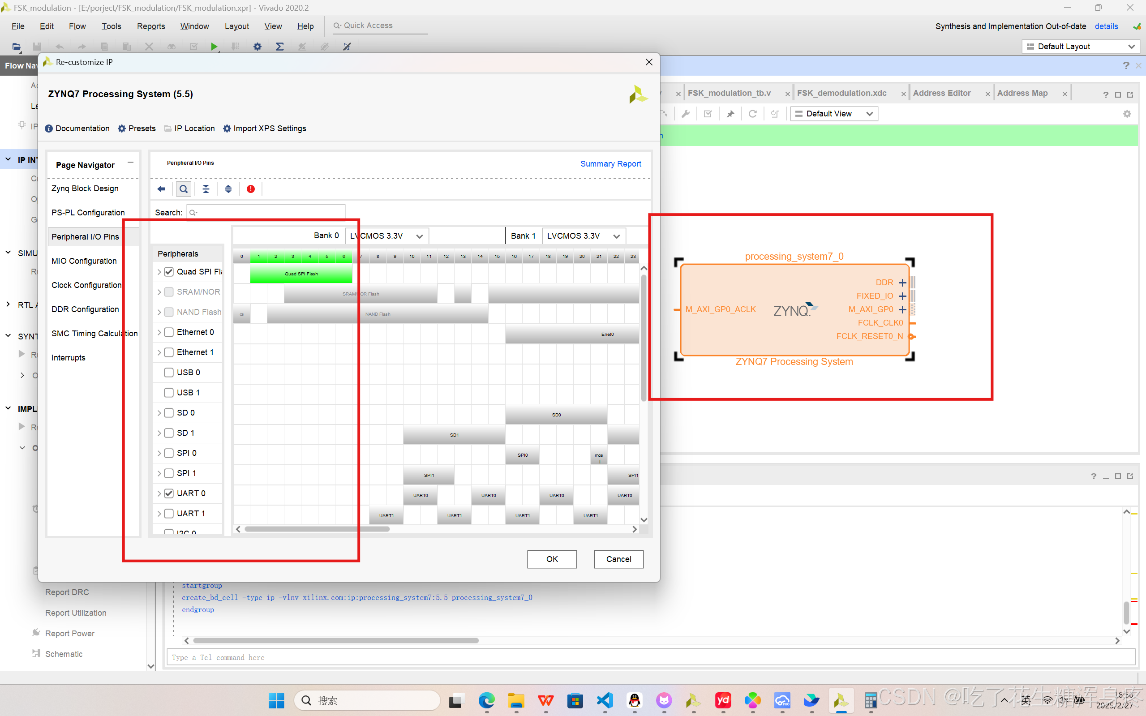Open the Bank 0 voltage dropdown
The width and height of the screenshot is (1146, 716).
pyautogui.click(x=387, y=236)
